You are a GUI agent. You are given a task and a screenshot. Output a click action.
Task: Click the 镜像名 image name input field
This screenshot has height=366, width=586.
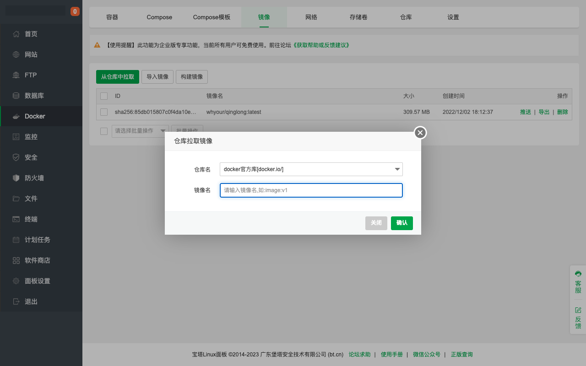(x=311, y=190)
